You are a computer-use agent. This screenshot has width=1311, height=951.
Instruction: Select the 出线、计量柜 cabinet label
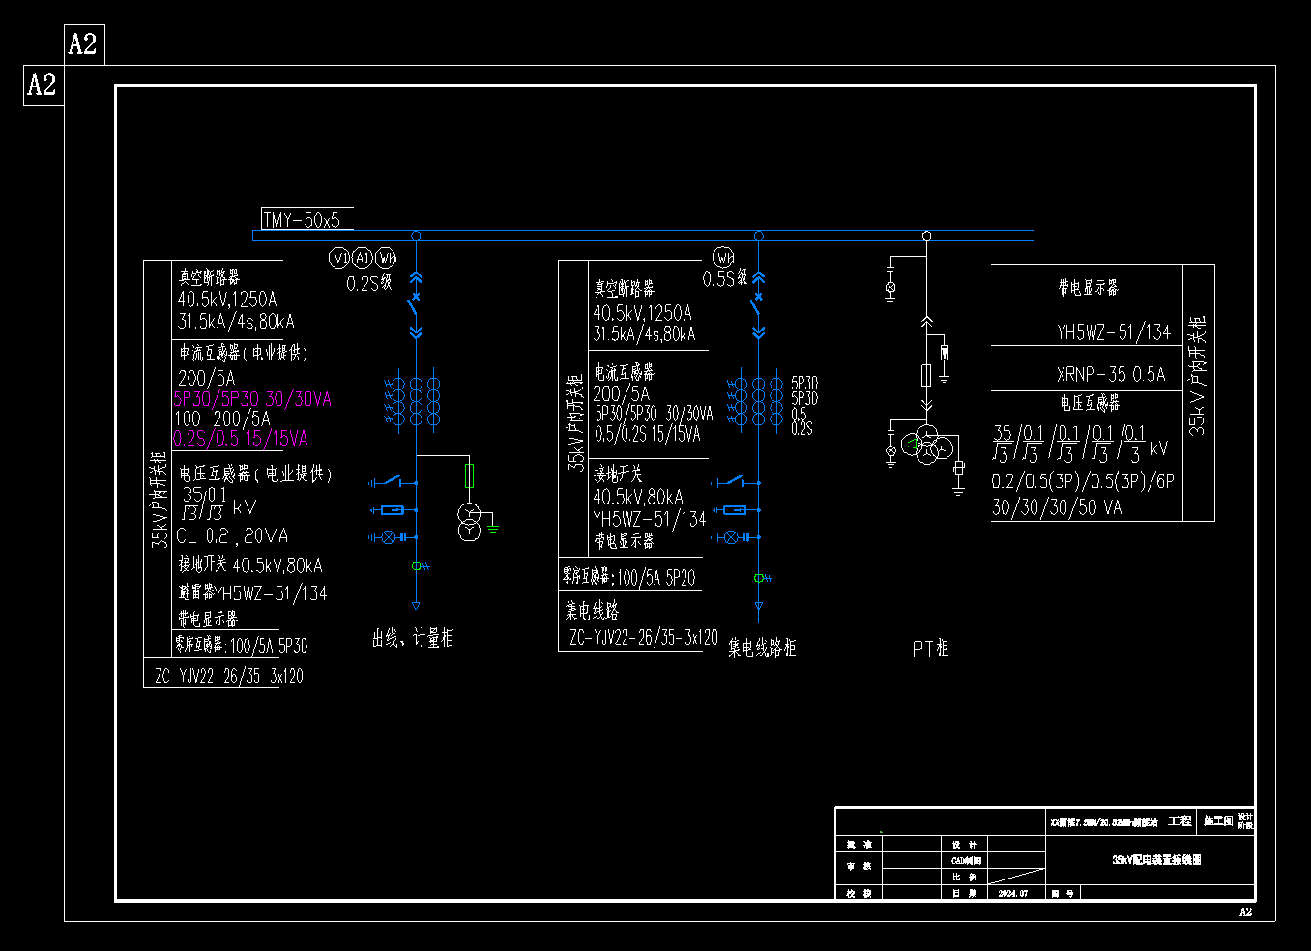(413, 638)
